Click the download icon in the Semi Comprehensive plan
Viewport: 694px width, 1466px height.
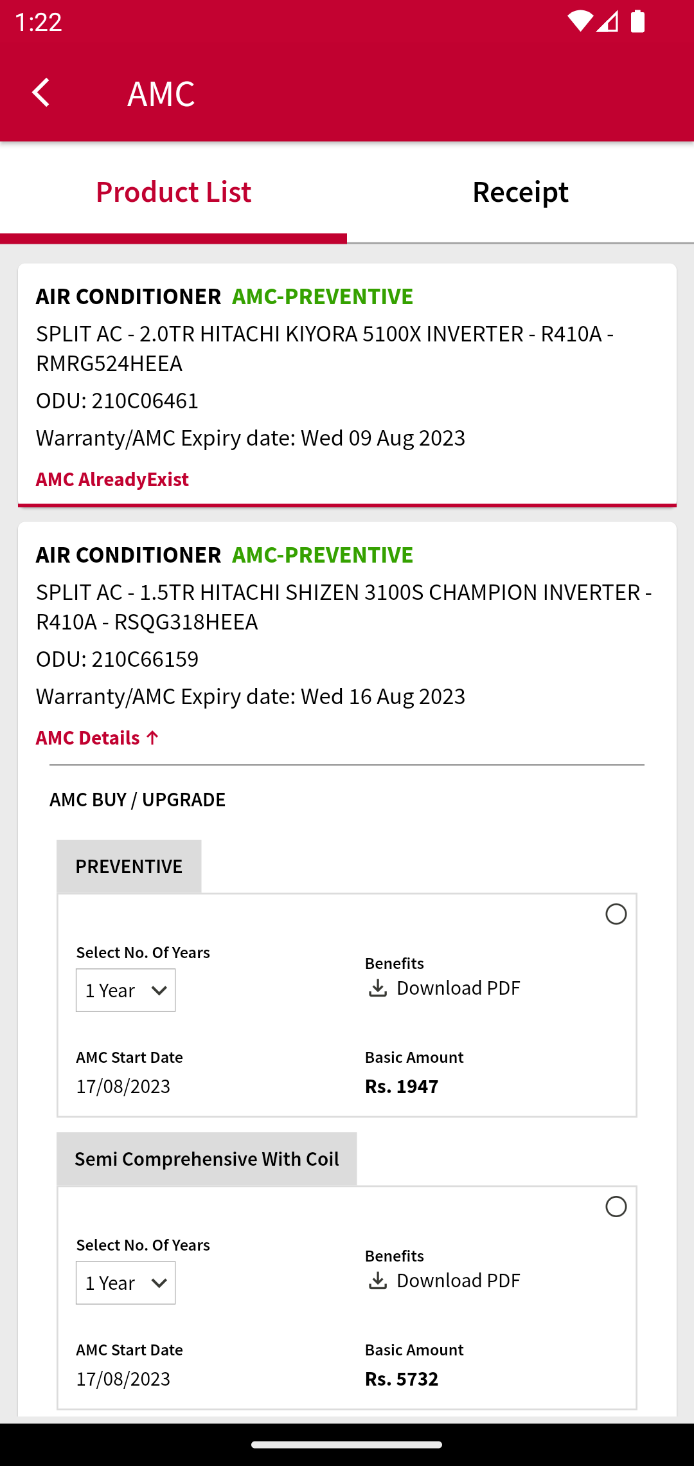(x=378, y=1281)
